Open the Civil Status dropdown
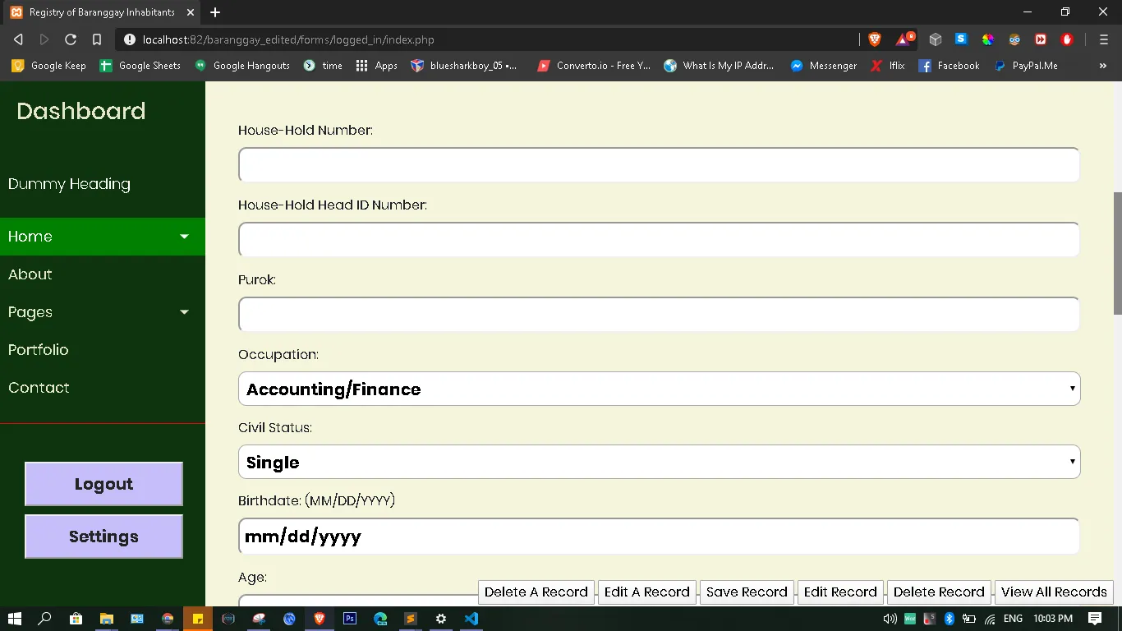Screen dimensions: 1122x631 click(659, 462)
